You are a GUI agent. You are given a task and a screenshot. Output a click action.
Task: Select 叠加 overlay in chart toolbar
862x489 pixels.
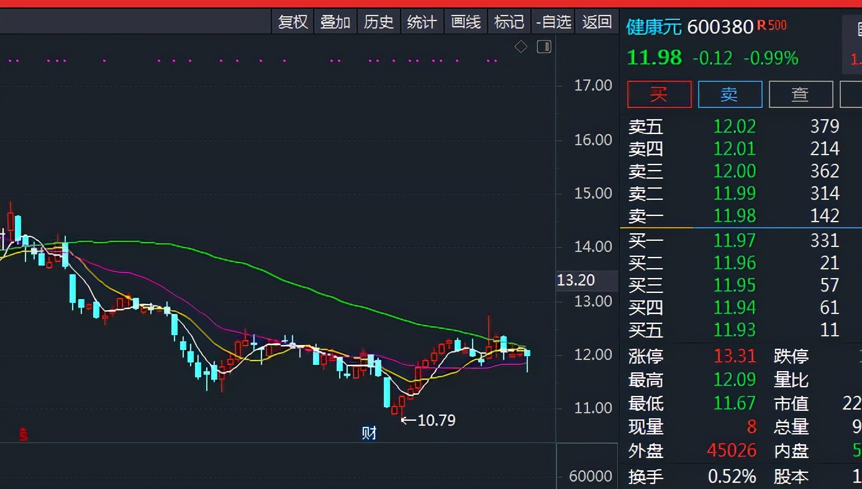pyautogui.click(x=335, y=22)
